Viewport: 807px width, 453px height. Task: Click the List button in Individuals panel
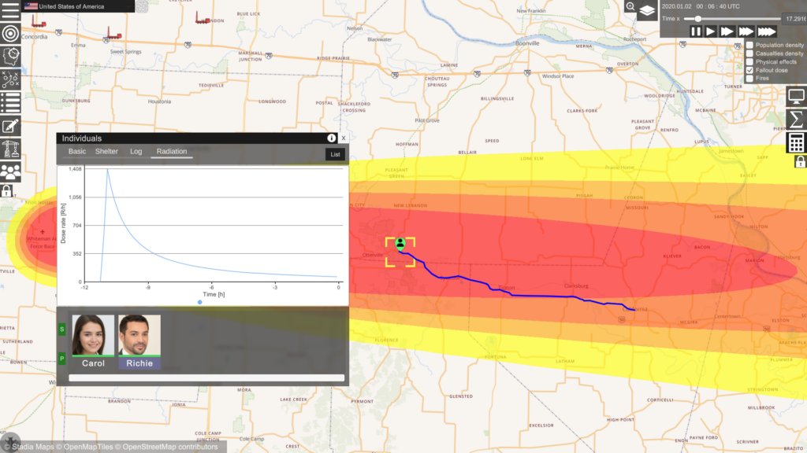(x=335, y=154)
